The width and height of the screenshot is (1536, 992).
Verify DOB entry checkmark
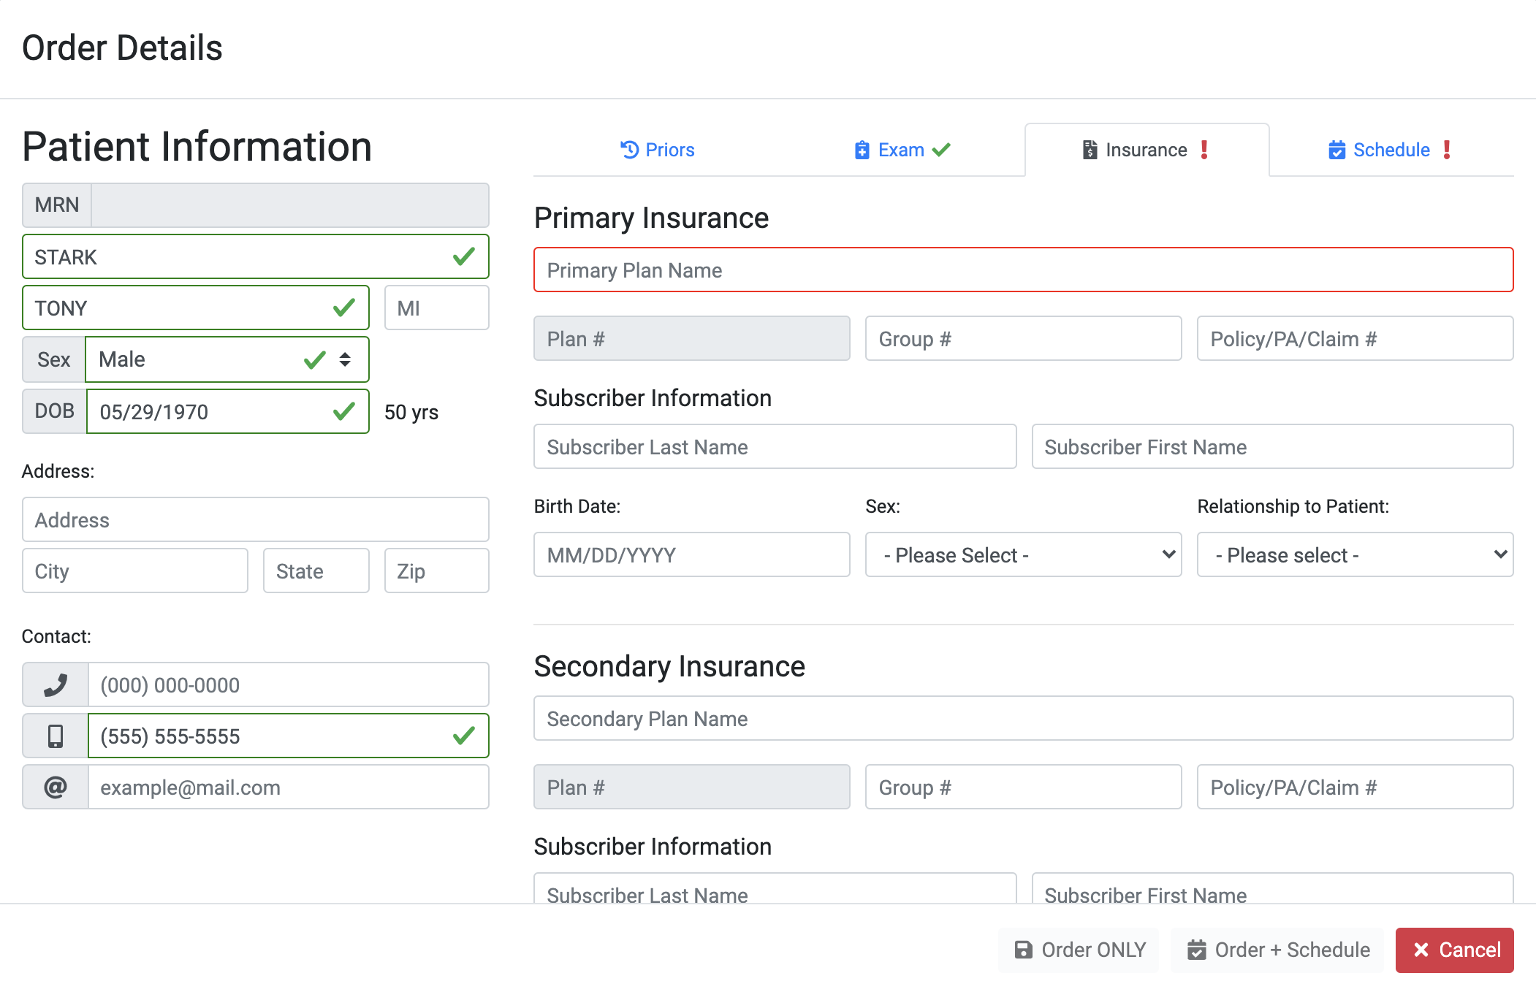[345, 410]
